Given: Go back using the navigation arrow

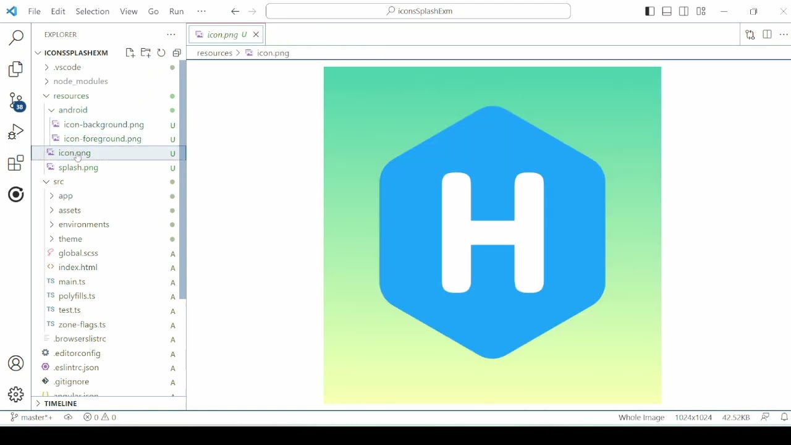Looking at the screenshot, I should point(235,11).
